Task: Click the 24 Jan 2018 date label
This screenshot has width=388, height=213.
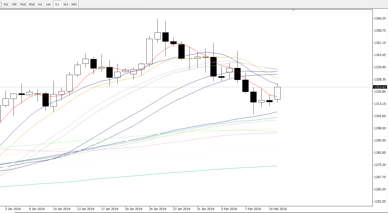Action: tap(157, 209)
